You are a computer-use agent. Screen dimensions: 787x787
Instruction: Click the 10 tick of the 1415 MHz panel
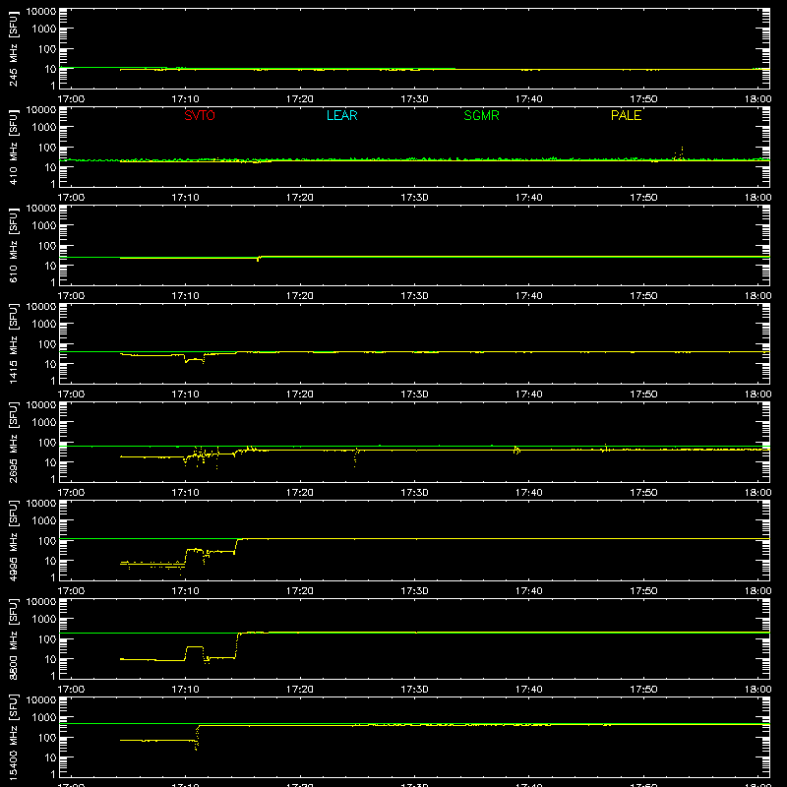50,364
